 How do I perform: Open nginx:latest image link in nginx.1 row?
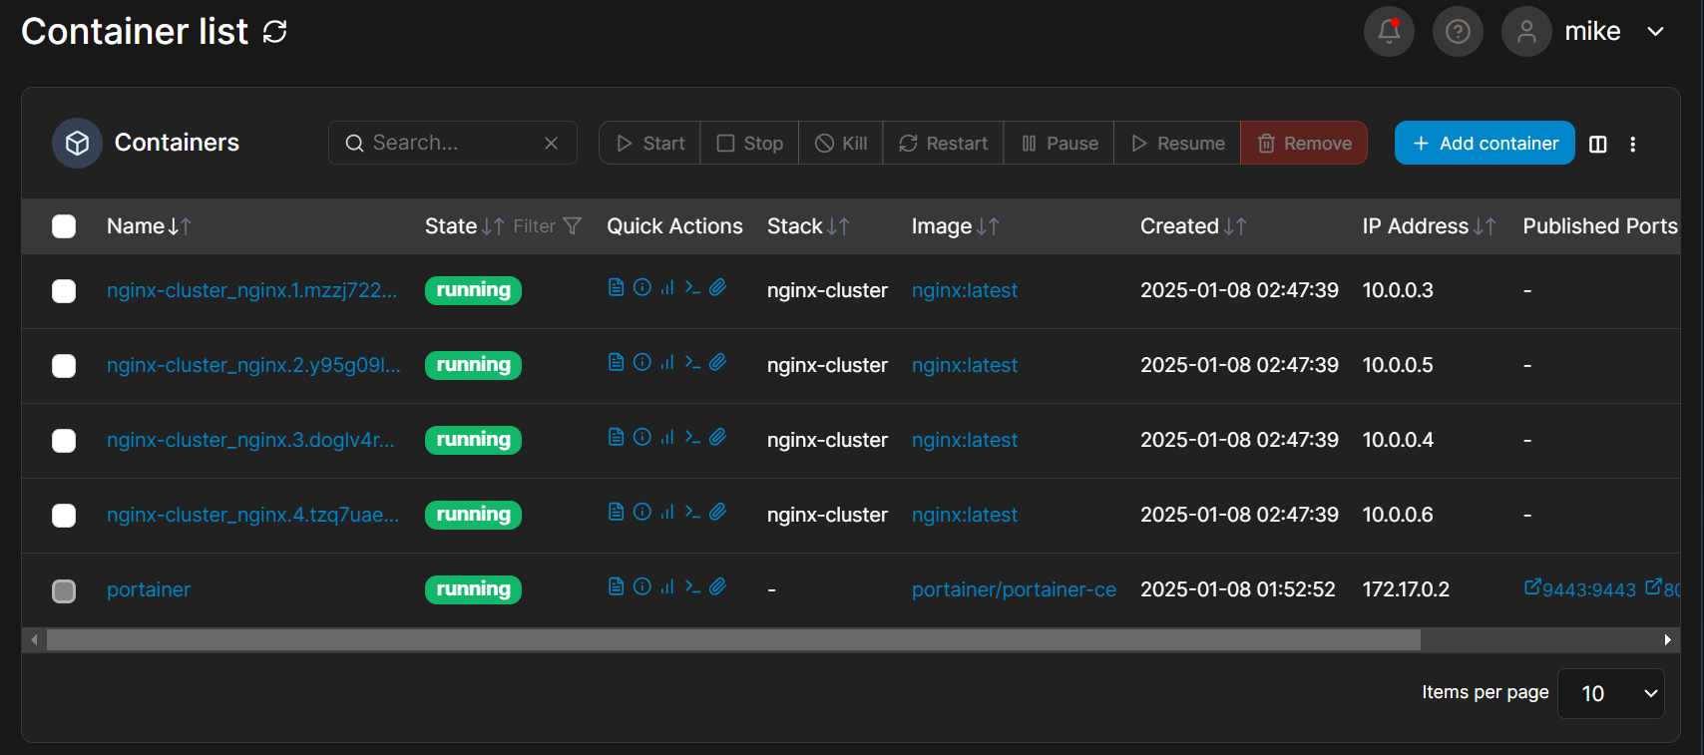(x=965, y=290)
